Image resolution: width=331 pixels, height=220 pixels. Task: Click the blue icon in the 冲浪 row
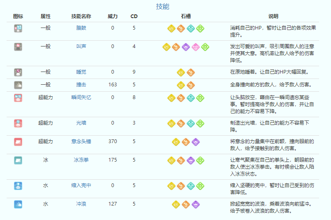18,204
